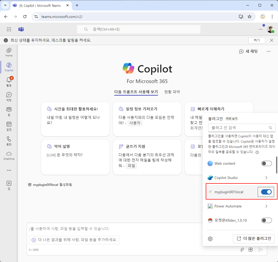Expand Copilot Studio plugin chevron

266,178
